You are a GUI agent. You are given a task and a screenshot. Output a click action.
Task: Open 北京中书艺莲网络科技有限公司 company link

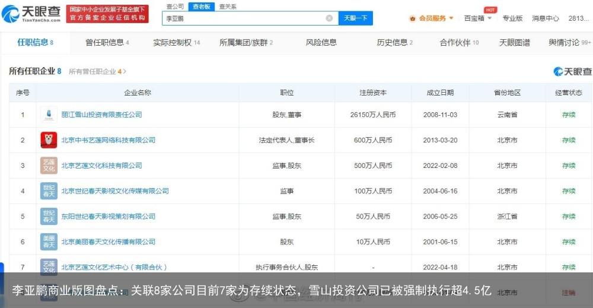click(x=108, y=140)
